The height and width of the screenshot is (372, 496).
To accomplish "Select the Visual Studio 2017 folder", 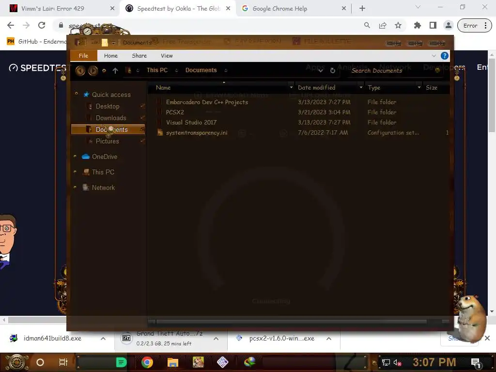I will coord(191,123).
